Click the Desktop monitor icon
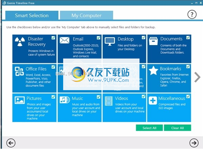Screen dimensions: 203x149 click(x=110, y=41)
